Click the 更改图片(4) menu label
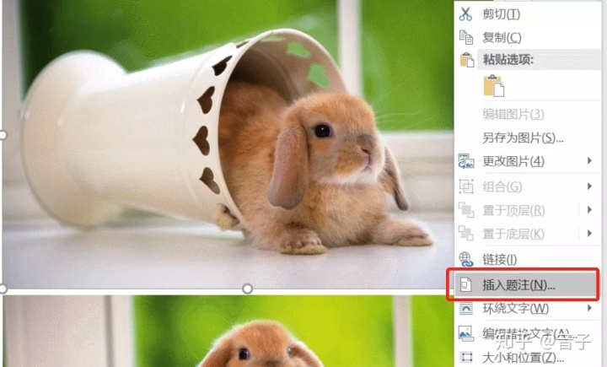This screenshot has width=607, height=367. (513, 161)
